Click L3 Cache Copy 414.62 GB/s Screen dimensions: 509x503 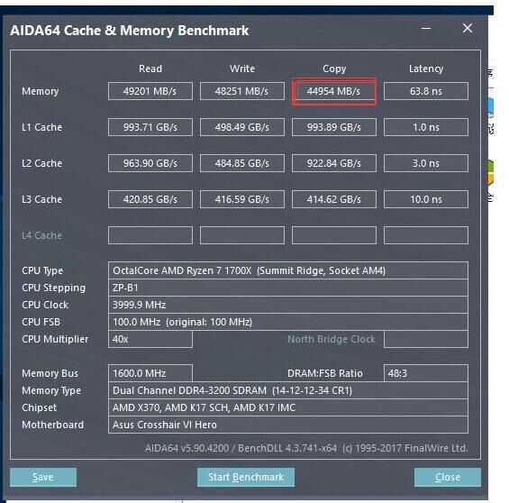pos(334,199)
